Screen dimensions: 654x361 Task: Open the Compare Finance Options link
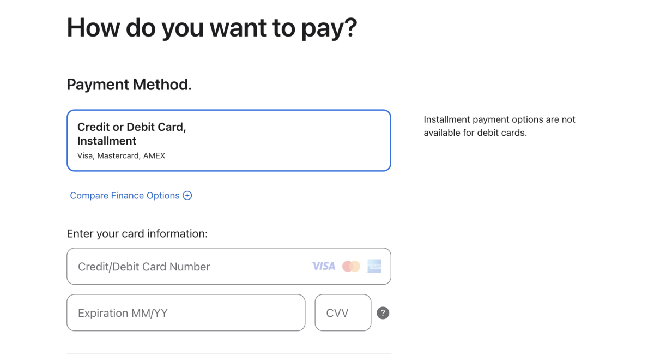pyautogui.click(x=125, y=196)
